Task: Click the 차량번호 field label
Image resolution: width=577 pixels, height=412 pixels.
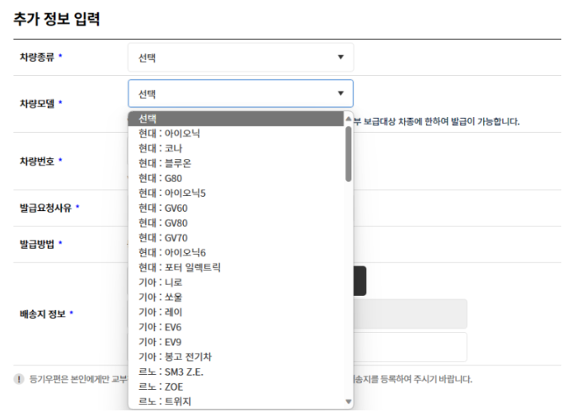Action: pos(37,162)
